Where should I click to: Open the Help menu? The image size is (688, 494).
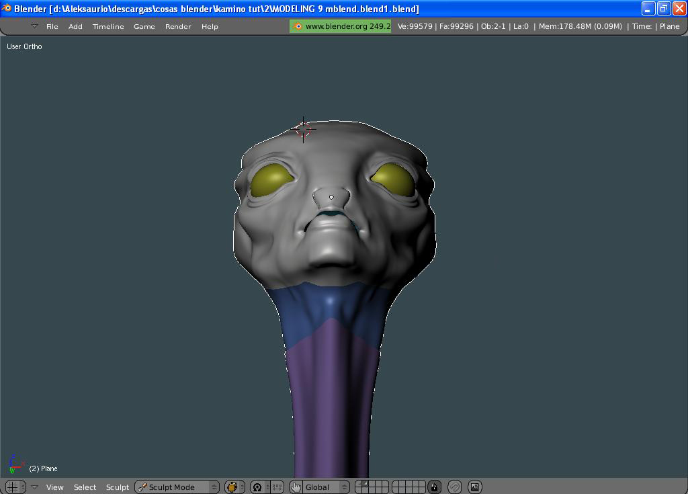tap(210, 26)
